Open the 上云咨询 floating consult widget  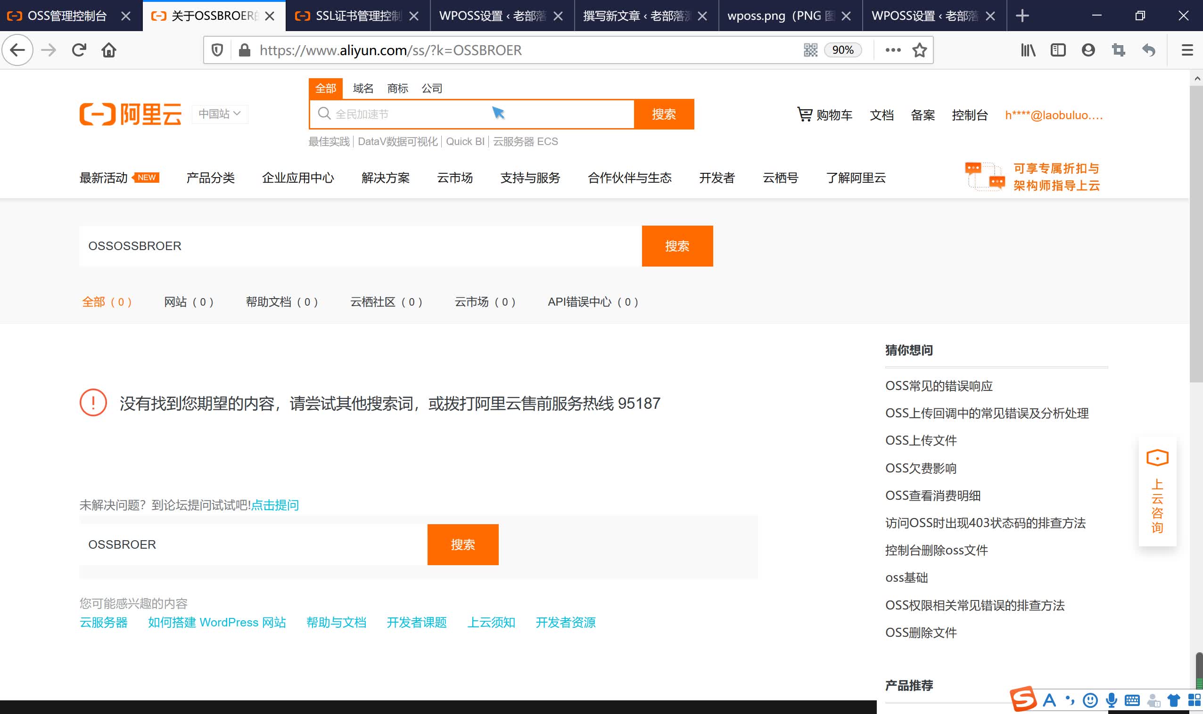pyautogui.click(x=1157, y=491)
